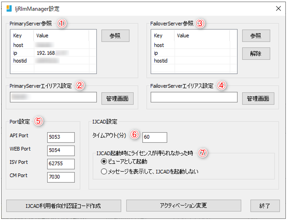This screenshot has height=222, width=289.
Task: Click CM Port field showing 7030
Action: pyautogui.click(x=61, y=177)
